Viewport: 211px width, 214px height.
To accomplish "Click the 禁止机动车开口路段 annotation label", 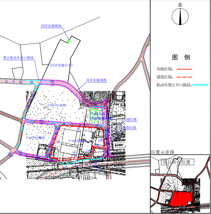I will (18, 58).
